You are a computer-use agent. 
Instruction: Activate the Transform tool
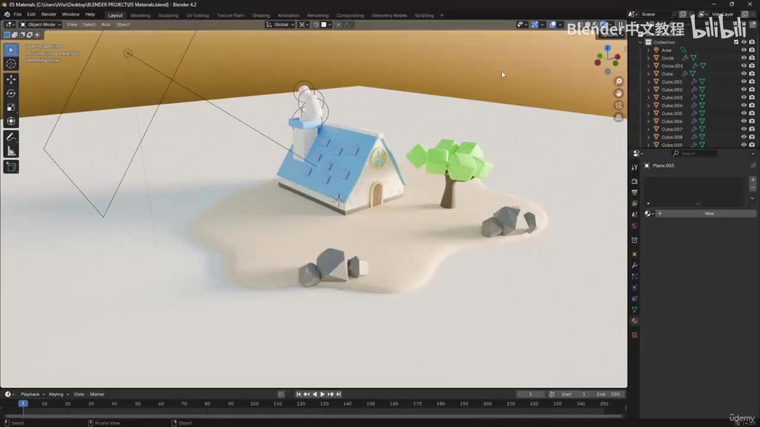(x=11, y=121)
